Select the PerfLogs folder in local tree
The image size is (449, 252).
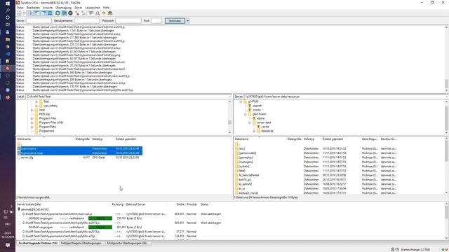click(x=45, y=114)
